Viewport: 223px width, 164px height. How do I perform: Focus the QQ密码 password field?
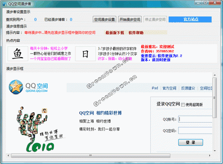pos(195,131)
